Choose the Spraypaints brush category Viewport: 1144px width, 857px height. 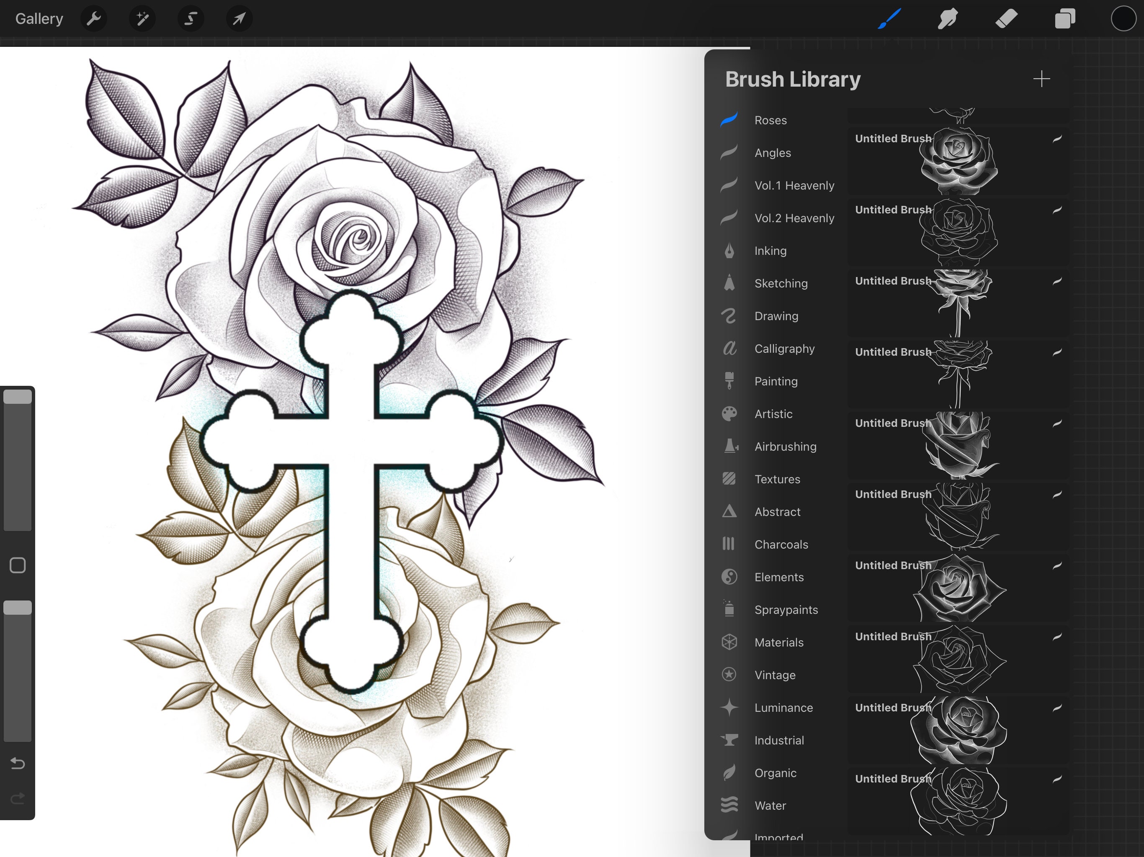[x=786, y=609]
